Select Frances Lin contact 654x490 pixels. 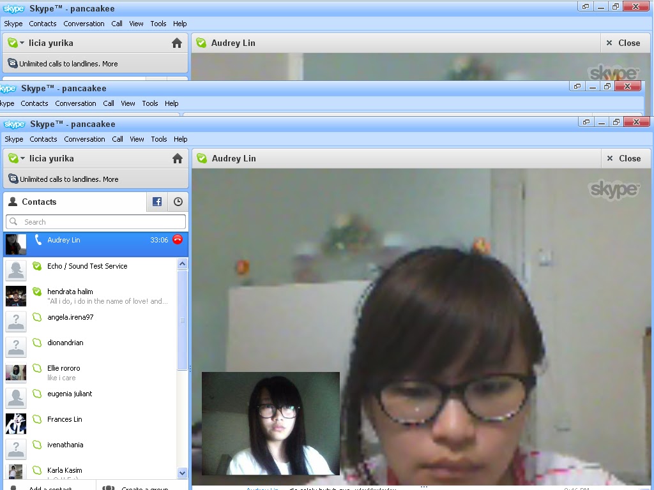point(91,424)
